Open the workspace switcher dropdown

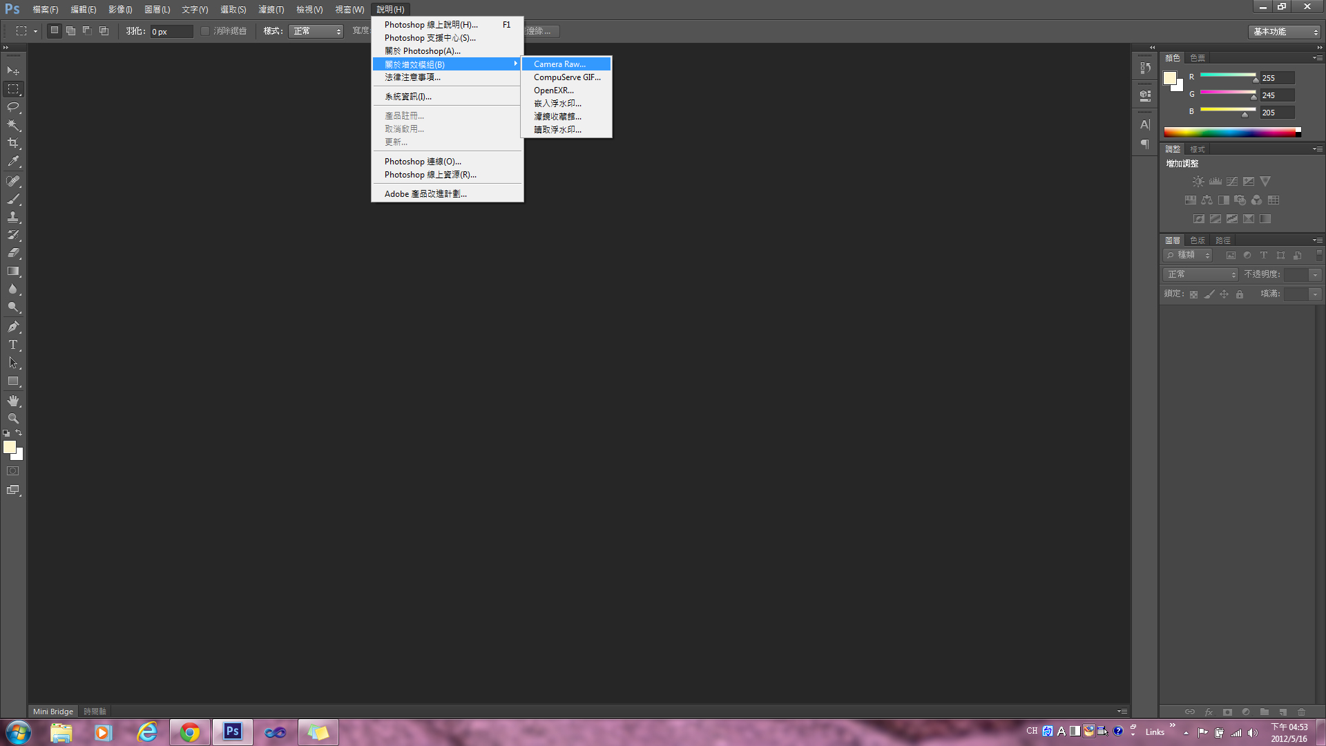(x=1285, y=32)
